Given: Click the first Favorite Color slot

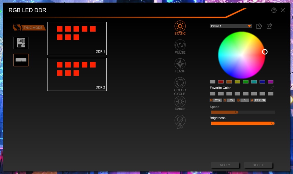Looking at the screenshot, I should click(x=212, y=94).
